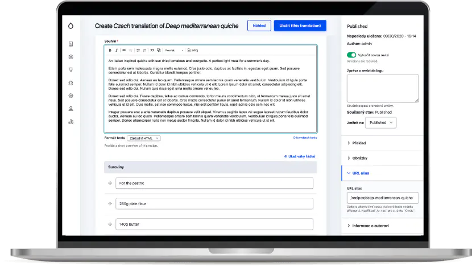Viewport: 472px width, 266px height.
Task: Click the Souhrn field label
Action: click(110, 41)
